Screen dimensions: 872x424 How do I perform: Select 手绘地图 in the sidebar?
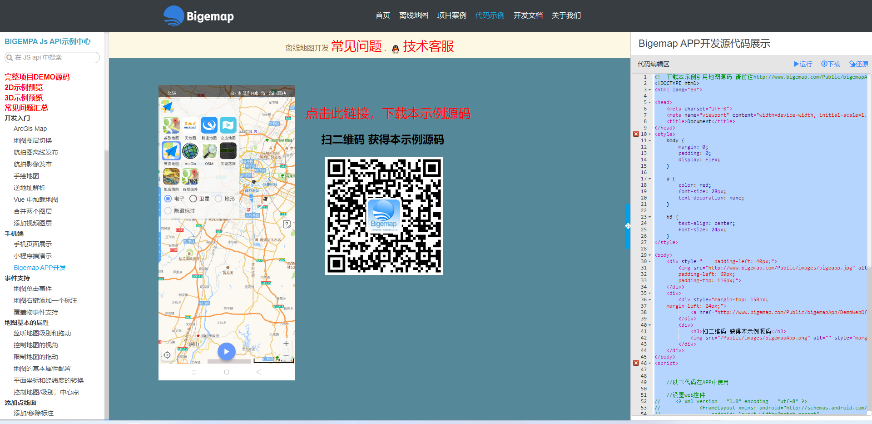coord(26,176)
